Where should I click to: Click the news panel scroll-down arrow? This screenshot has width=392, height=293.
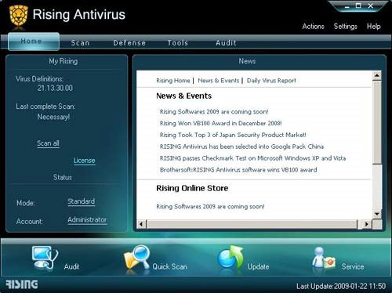(377, 214)
